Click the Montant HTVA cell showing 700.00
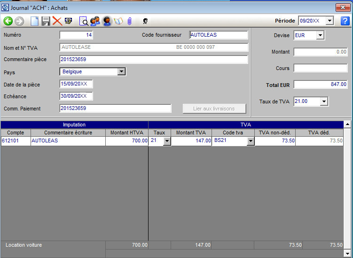Image resolution: width=353 pixels, height=258 pixels. click(127, 141)
